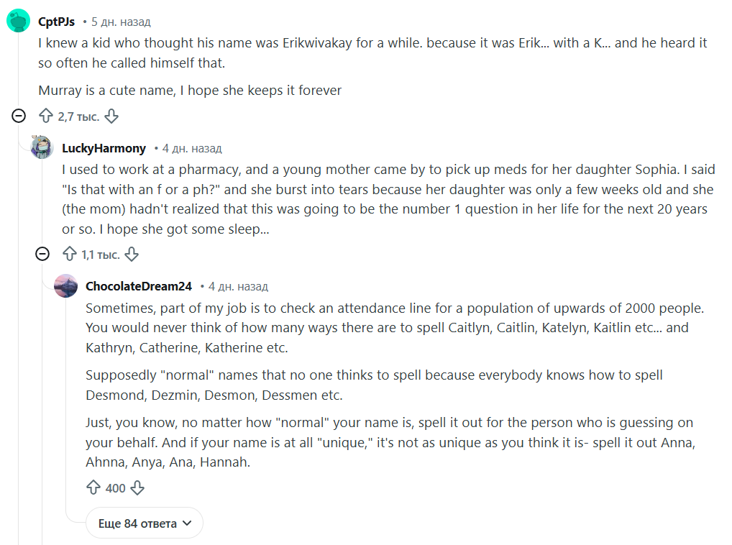
Task: Open ChocolateDream24's user profile link
Action: point(138,286)
